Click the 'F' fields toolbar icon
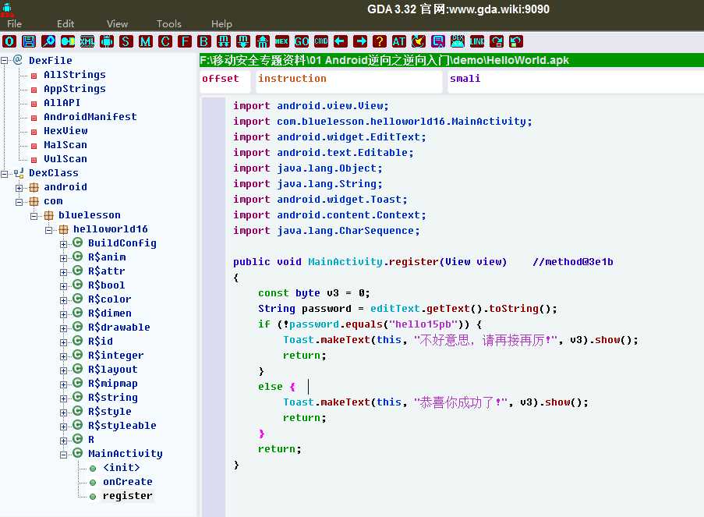The image size is (704, 517). tap(185, 42)
